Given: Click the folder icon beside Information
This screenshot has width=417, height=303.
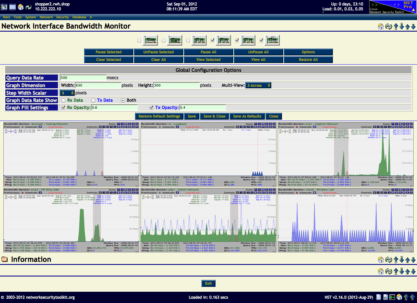Looking at the screenshot, I should (x=5, y=259).
